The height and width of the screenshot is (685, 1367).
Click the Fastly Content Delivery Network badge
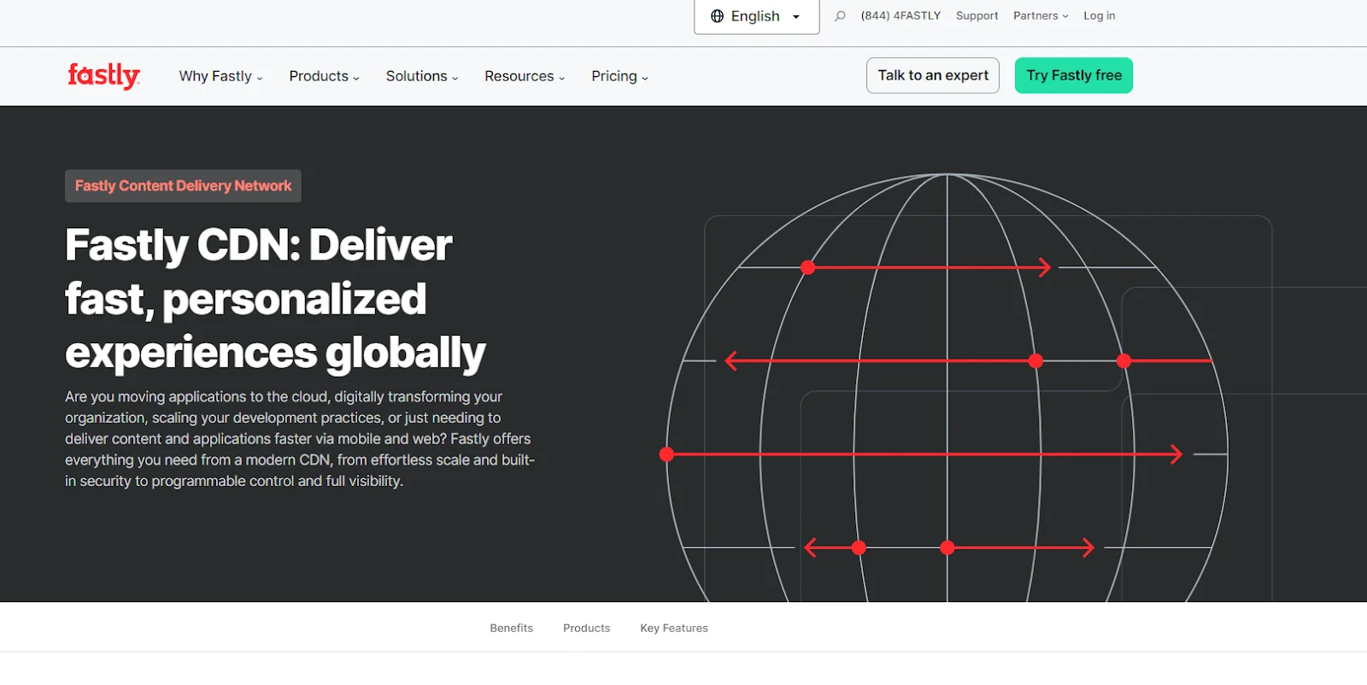pos(183,185)
